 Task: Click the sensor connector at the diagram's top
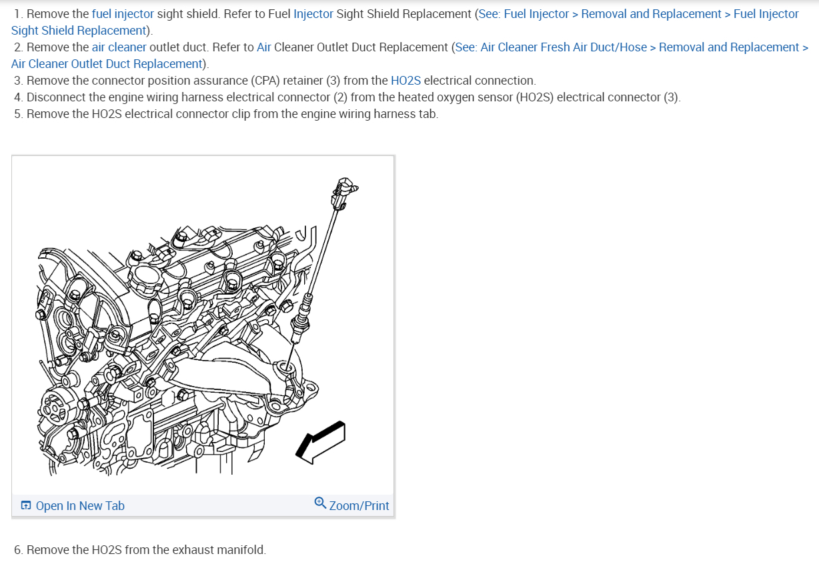(x=344, y=193)
